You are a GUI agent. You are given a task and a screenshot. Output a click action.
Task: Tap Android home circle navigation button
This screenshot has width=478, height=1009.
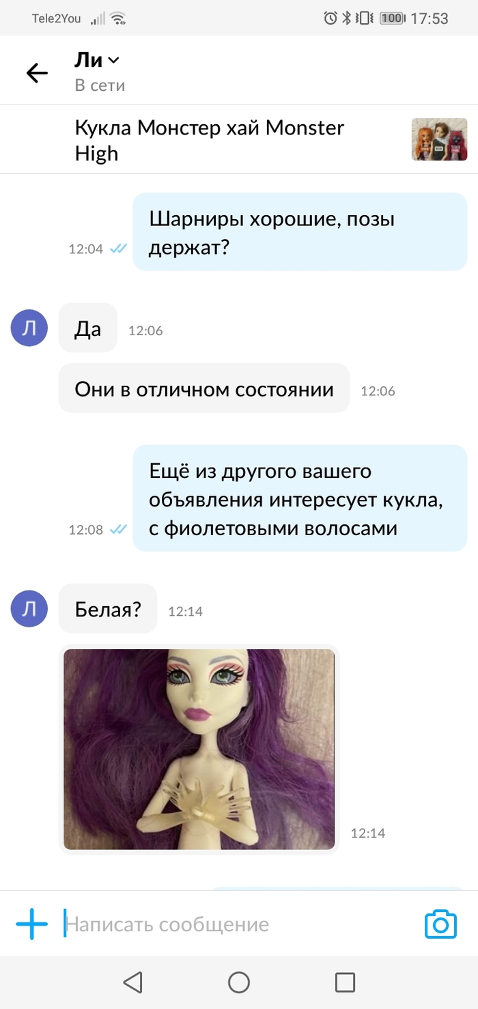(x=239, y=982)
